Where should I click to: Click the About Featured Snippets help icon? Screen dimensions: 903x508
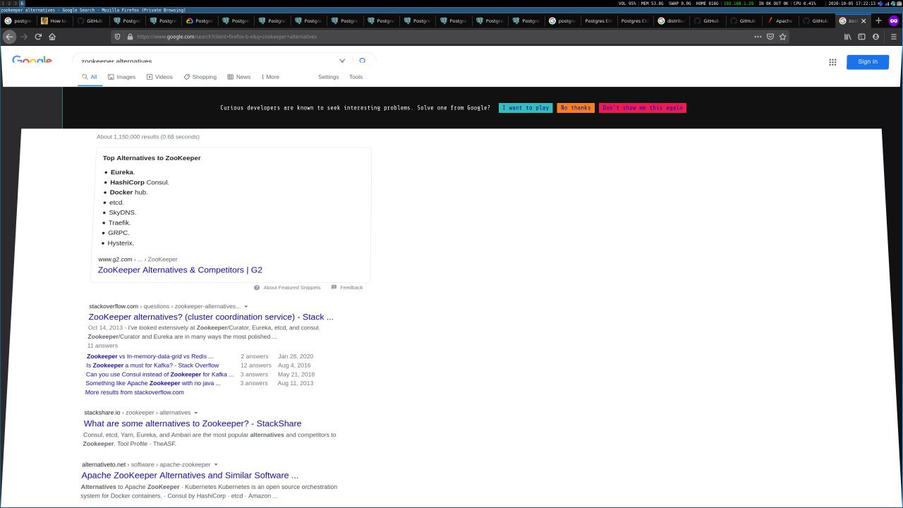coord(257,287)
